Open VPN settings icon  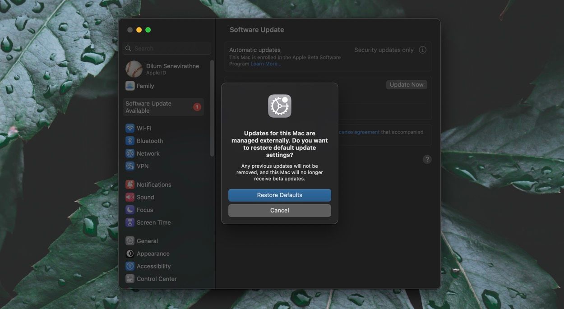pos(130,166)
